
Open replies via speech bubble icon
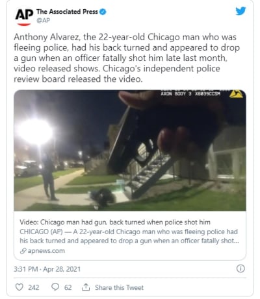tap(55, 287)
